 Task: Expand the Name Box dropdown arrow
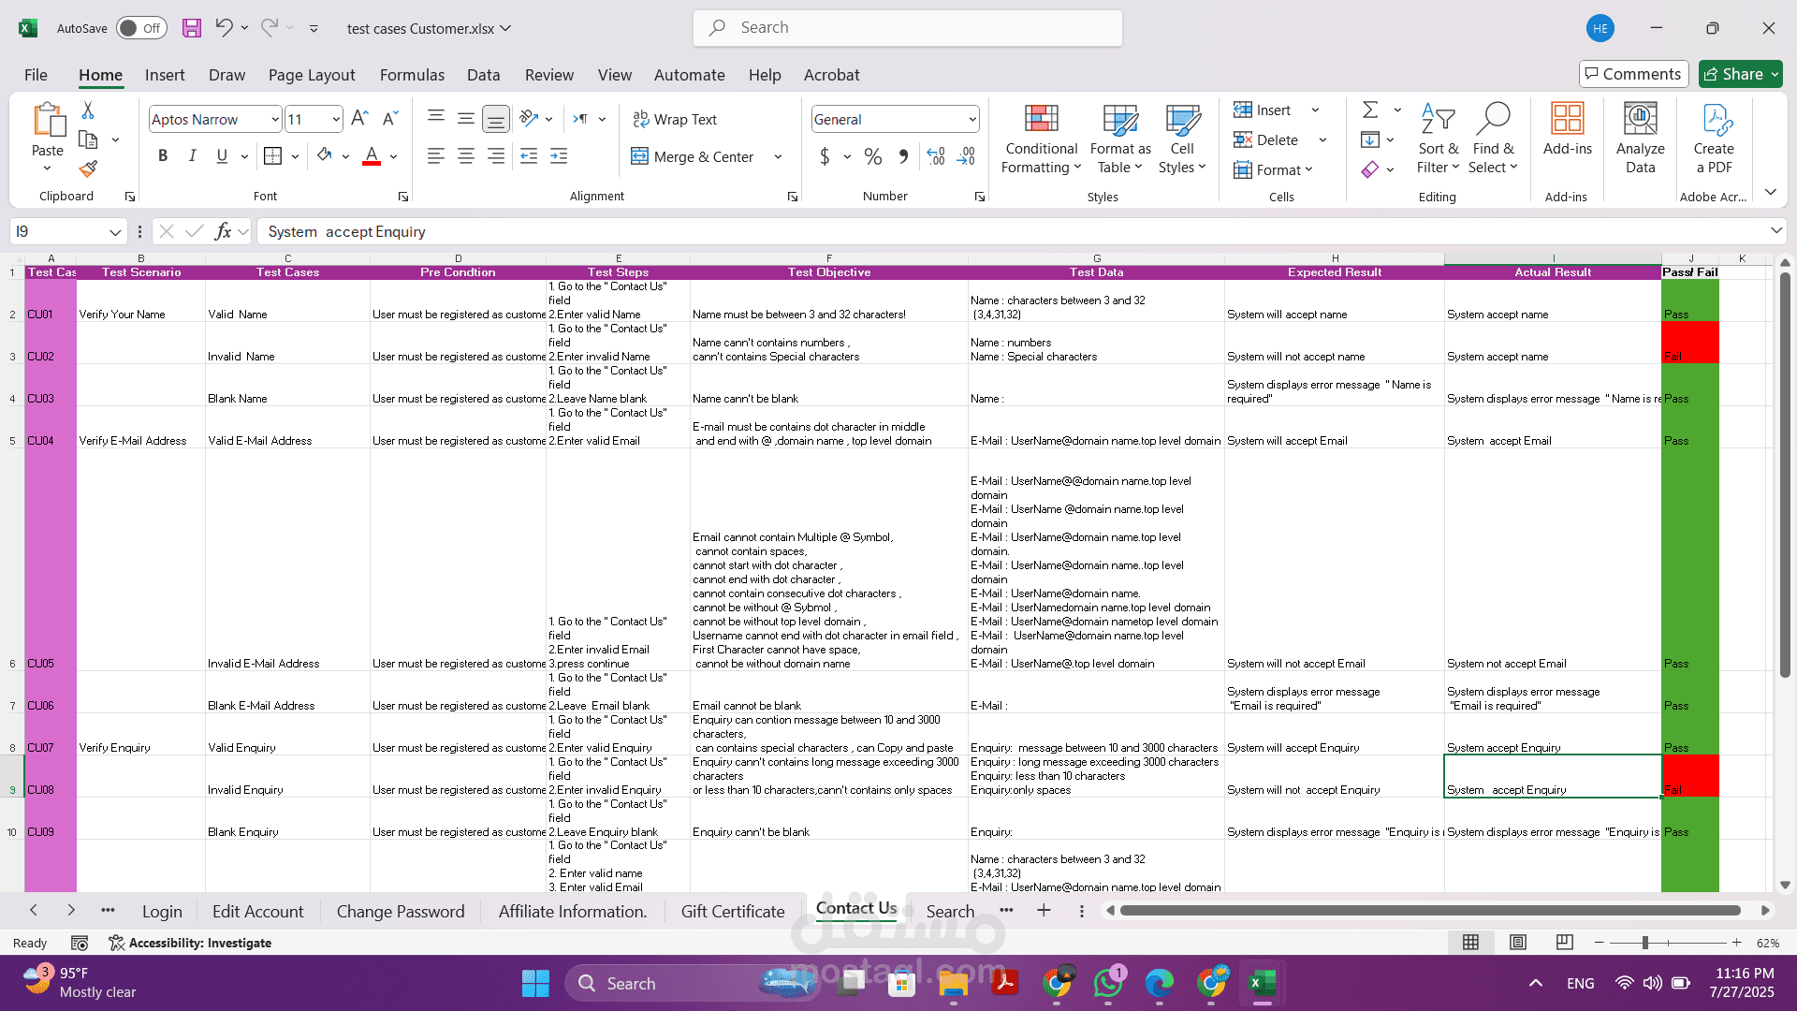[114, 231]
